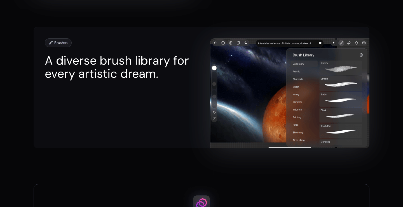Select the brush tool in the toolbar
Image resolution: width=403 pixels, height=207 pixels.
(341, 43)
